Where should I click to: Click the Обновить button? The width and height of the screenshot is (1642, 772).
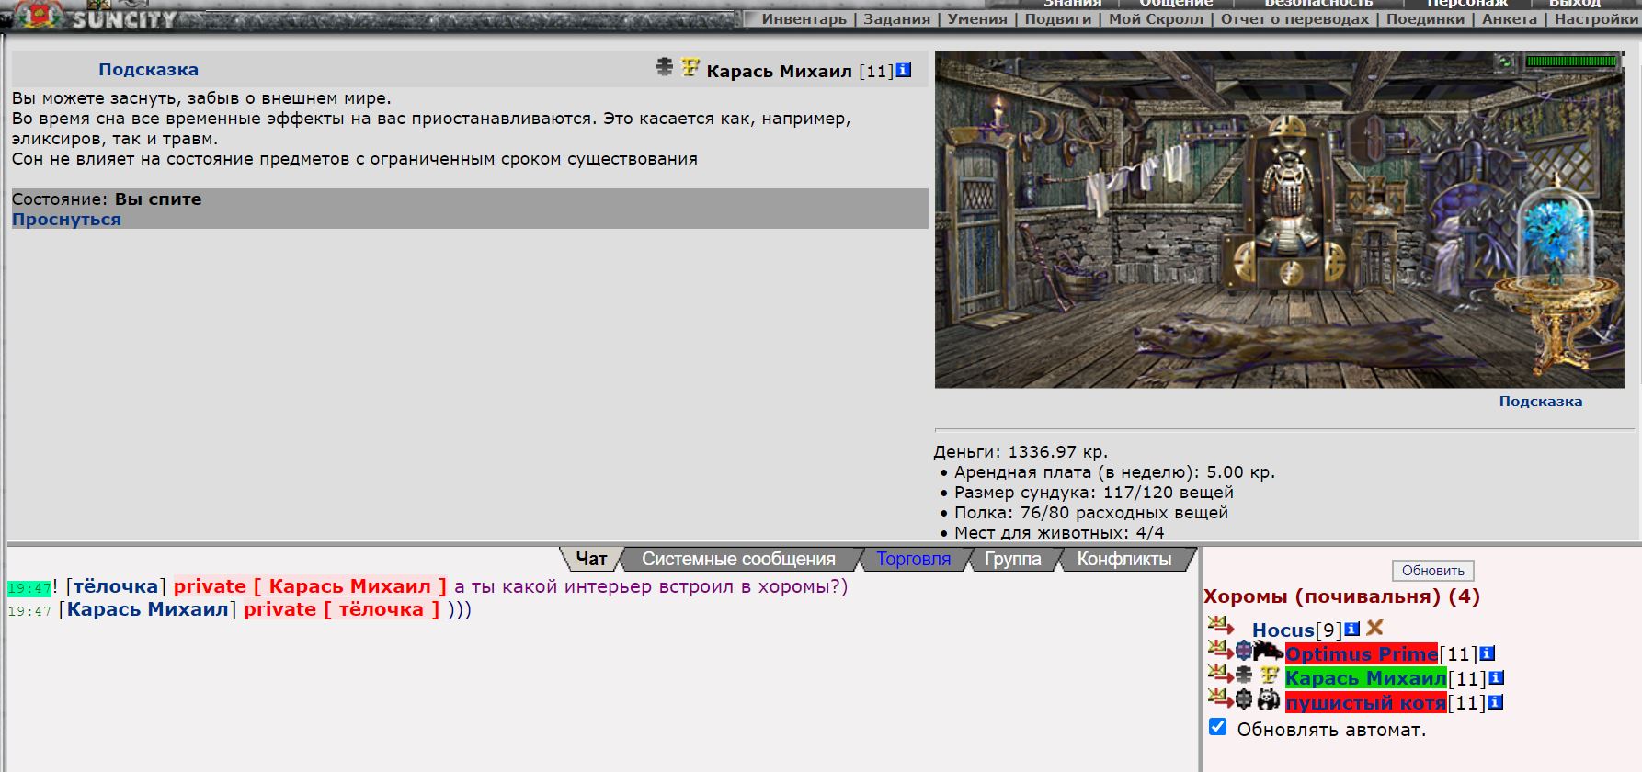point(1432,571)
